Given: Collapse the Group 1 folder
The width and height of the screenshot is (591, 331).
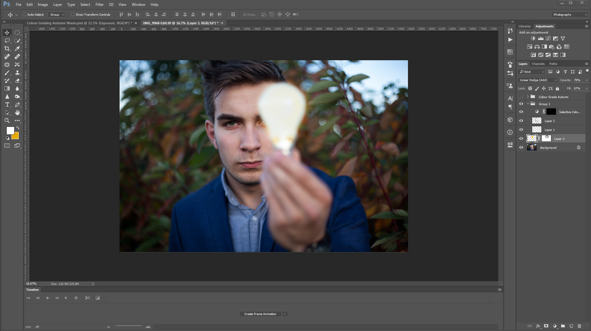Looking at the screenshot, I should [528, 104].
